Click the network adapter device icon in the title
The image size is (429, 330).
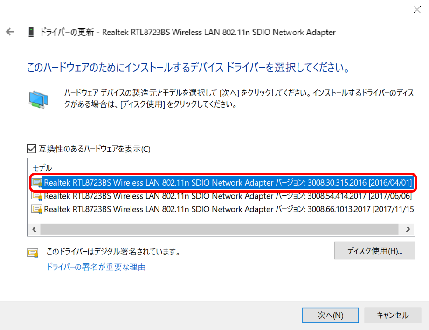pos(31,32)
